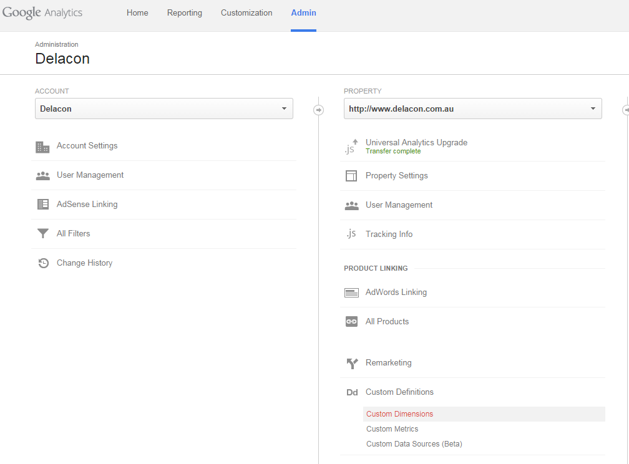Open User Management under Property
Screen dimensions: 629x464
[399, 205]
